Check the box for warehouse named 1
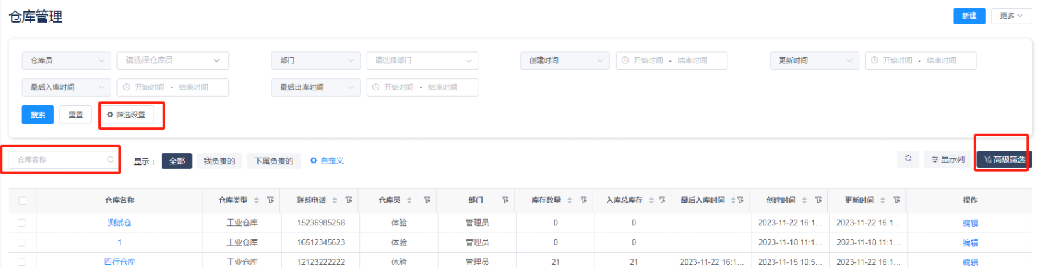This screenshot has width=1040, height=268. point(21,242)
